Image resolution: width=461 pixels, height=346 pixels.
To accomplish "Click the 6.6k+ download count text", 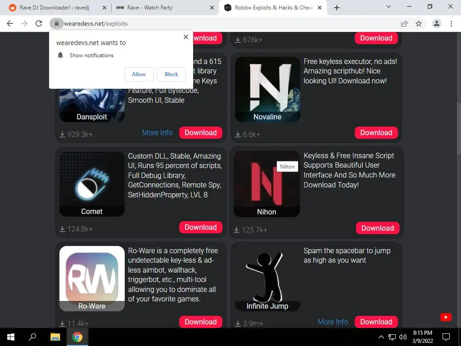I will tap(251, 134).
